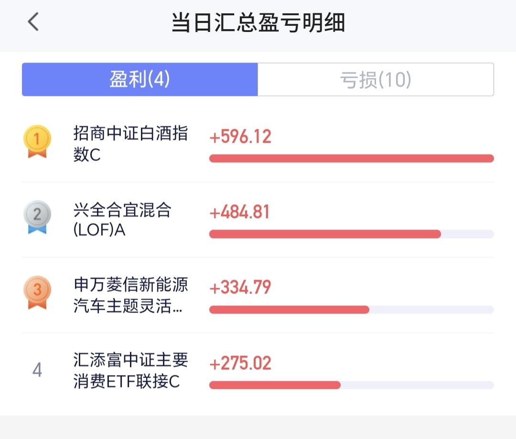The image size is (516, 439).
Task: Click the profit bar under +334.79
Action: (x=289, y=310)
